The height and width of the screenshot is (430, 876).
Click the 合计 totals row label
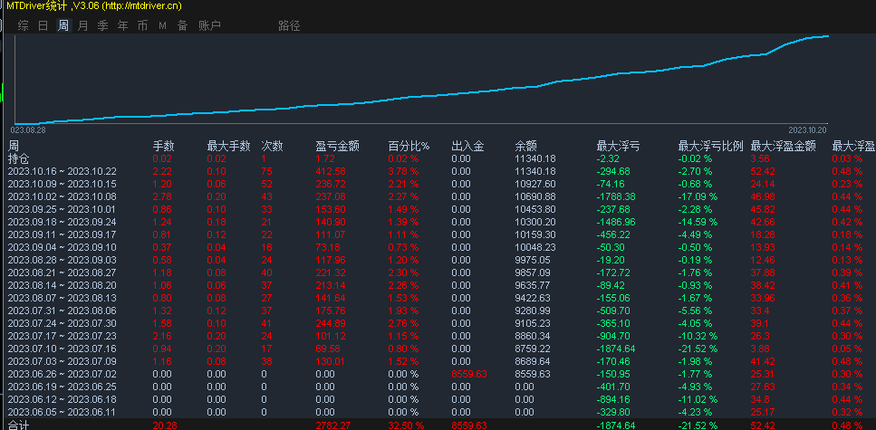tap(18, 425)
